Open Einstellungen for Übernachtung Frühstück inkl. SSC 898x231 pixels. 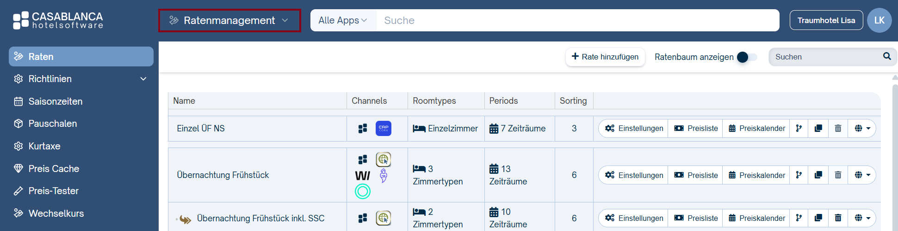click(x=634, y=218)
